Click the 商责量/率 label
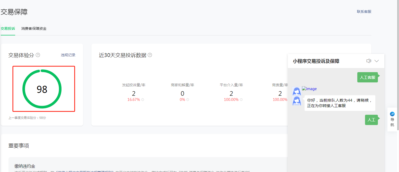This screenshot has width=399, height=172. click(x=280, y=85)
